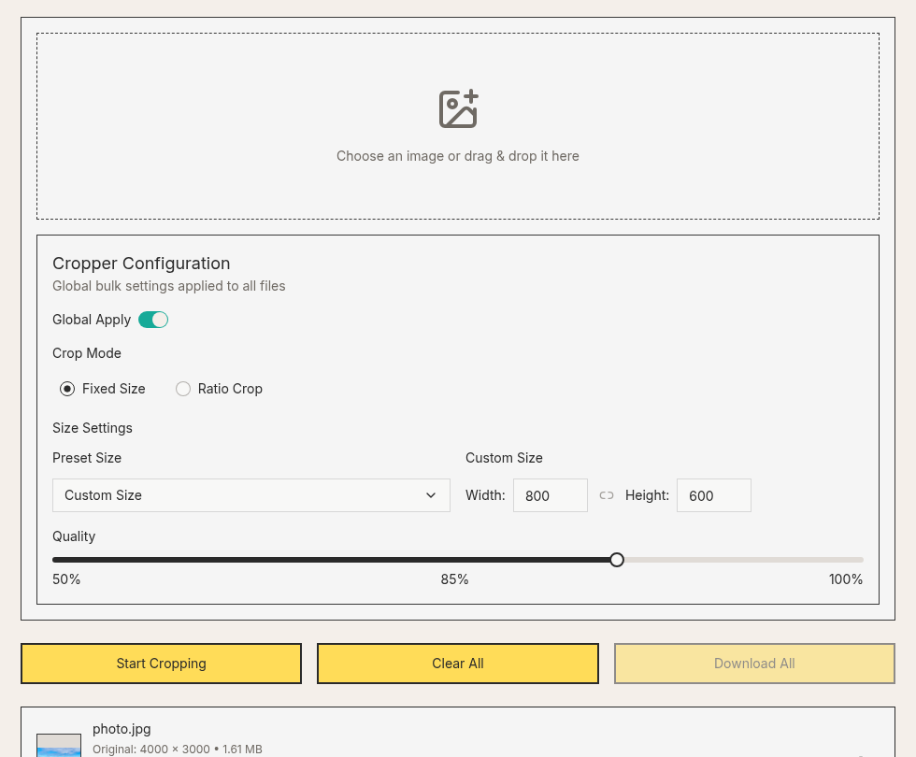
Task: Click the Height input field
Action: [714, 495]
